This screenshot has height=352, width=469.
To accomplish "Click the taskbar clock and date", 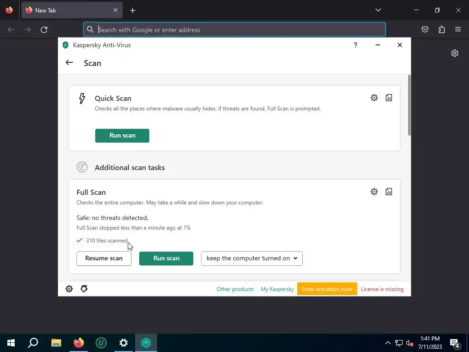I will click(430, 343).
